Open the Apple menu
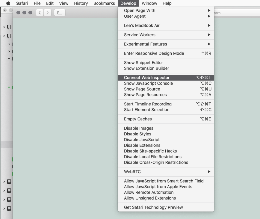 tap(8, 3)
